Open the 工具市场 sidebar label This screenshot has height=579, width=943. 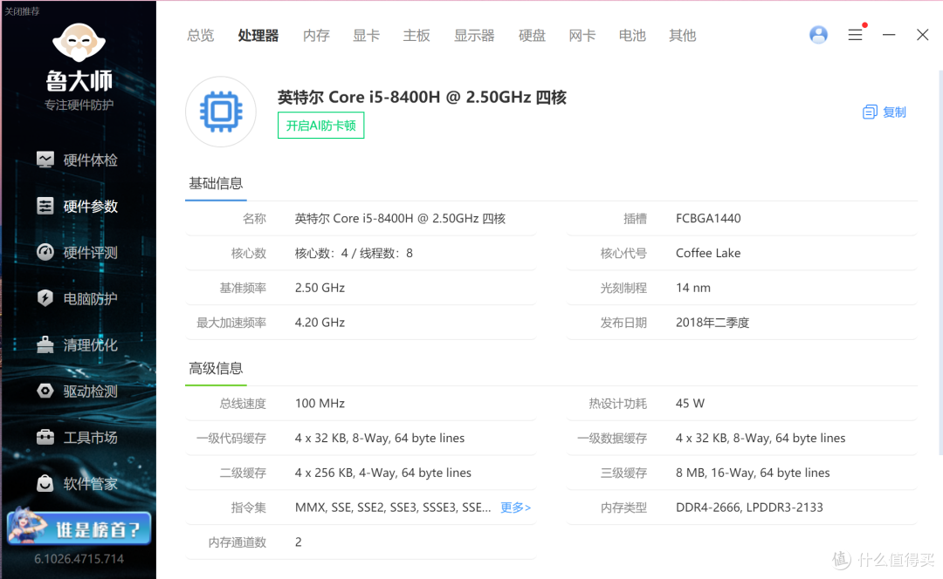(x=90, y=437)
